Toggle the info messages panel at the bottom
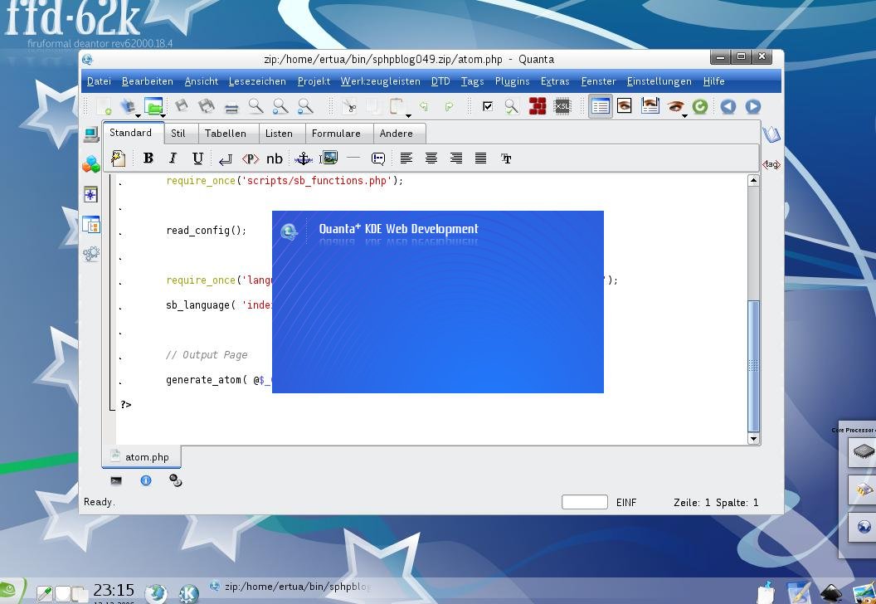This screenshot has height=604, width=876. 146,480
